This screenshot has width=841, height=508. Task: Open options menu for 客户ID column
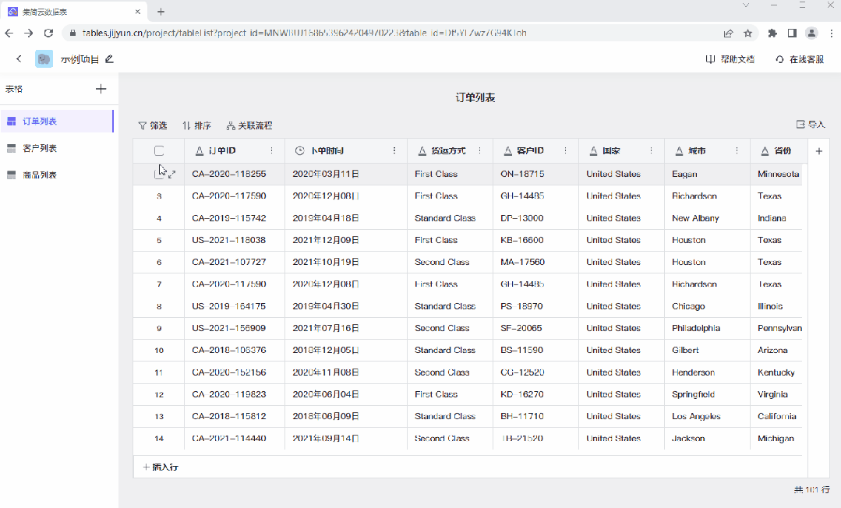pyautogui.click(x=565, y=150)
